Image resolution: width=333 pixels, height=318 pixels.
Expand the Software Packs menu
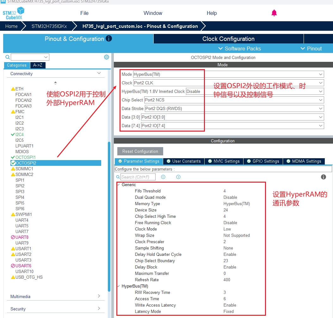coord(240,49)
